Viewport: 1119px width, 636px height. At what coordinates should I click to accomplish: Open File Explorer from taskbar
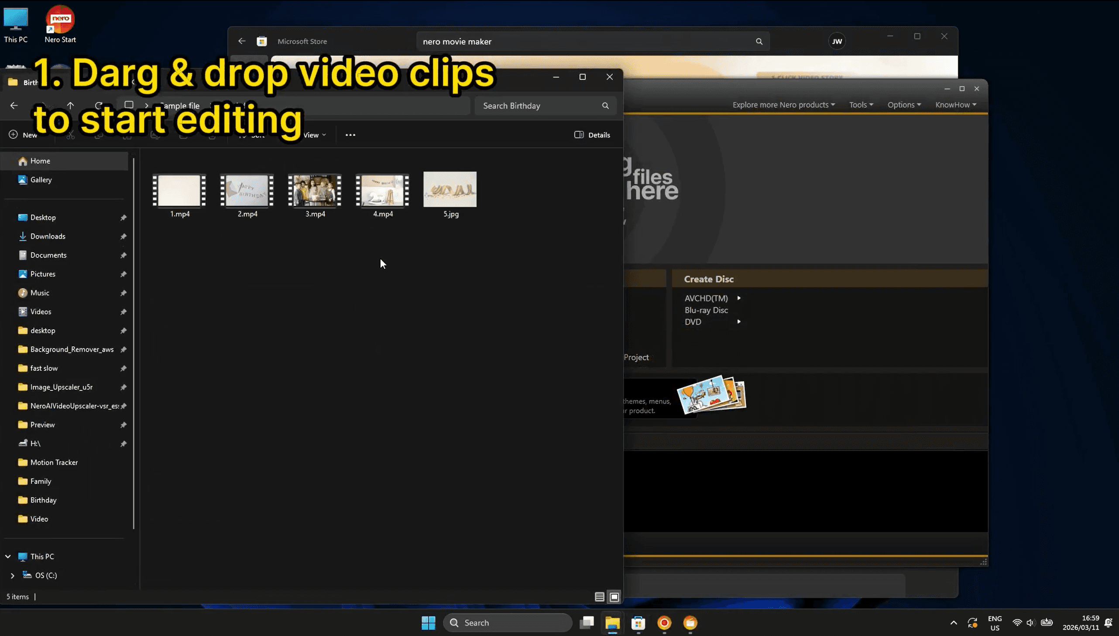[612, 623]
